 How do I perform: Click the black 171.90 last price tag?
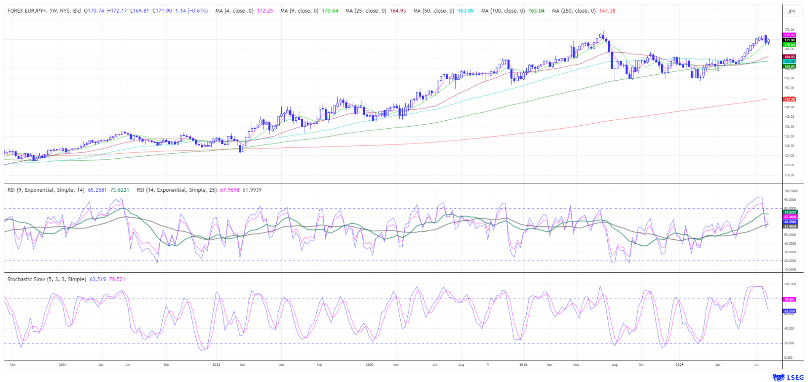(x=789, y=40)
